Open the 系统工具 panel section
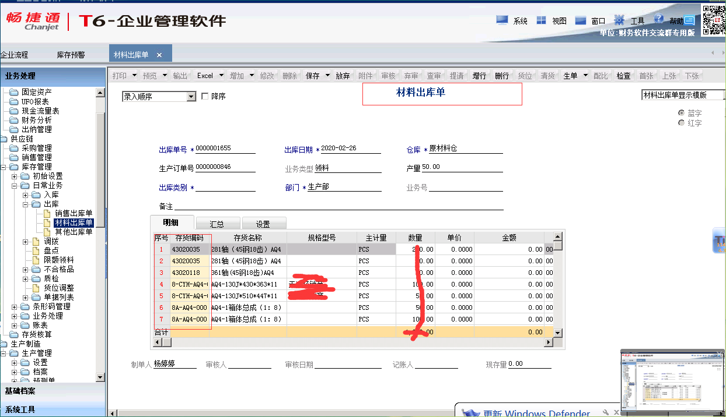Image resolution: width=726 pixels, height=417 pixels. pos(53,409)
